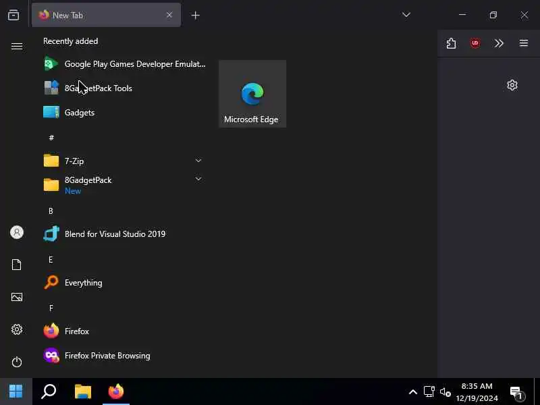The image size is (540, 405).
Task: Switch to Firefox in the taskbar
Action: [116, 391]
